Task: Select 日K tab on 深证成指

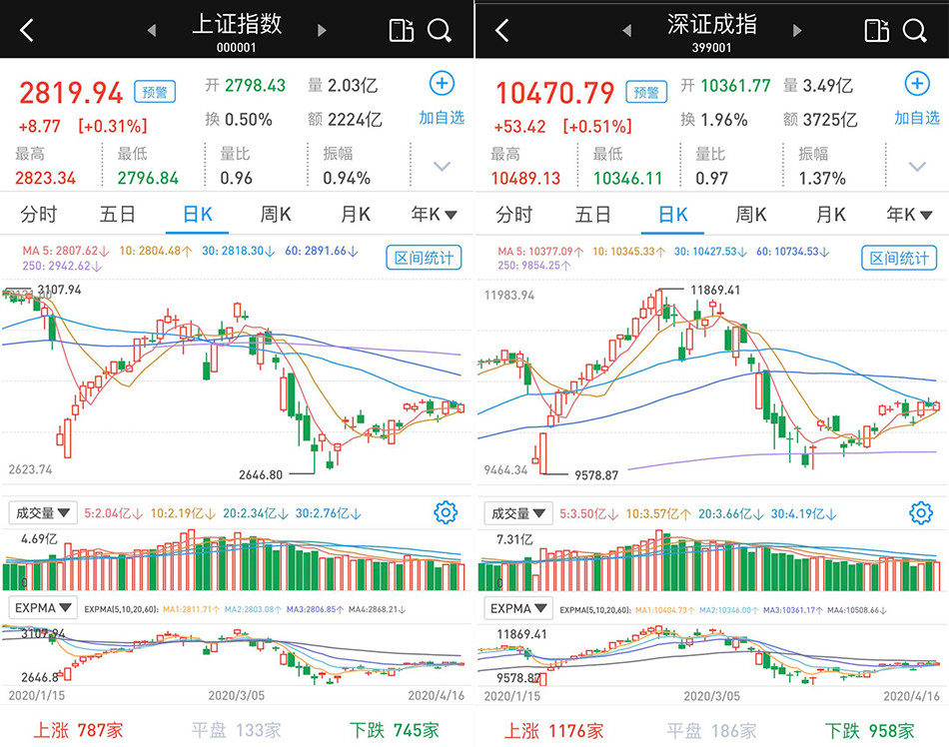Action: click(672, 214)
